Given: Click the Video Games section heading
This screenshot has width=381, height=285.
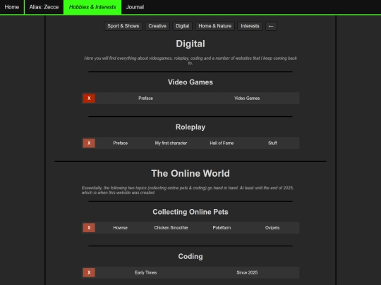Looking at the screenshot, I should (190, 82).
